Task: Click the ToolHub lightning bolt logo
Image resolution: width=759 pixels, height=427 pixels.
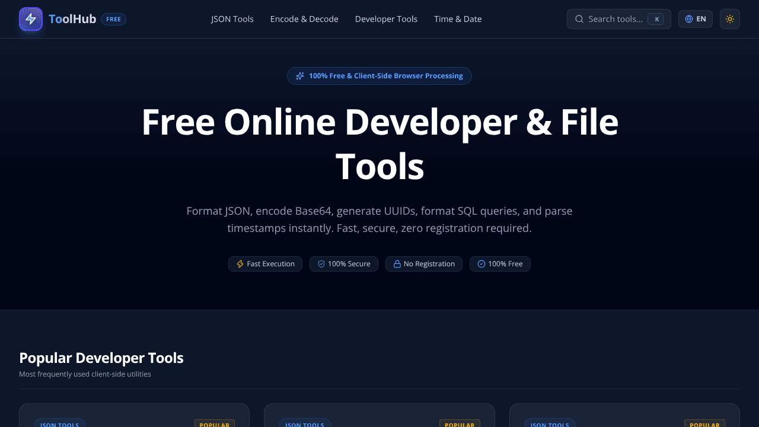Action: [x=31, y=19]
